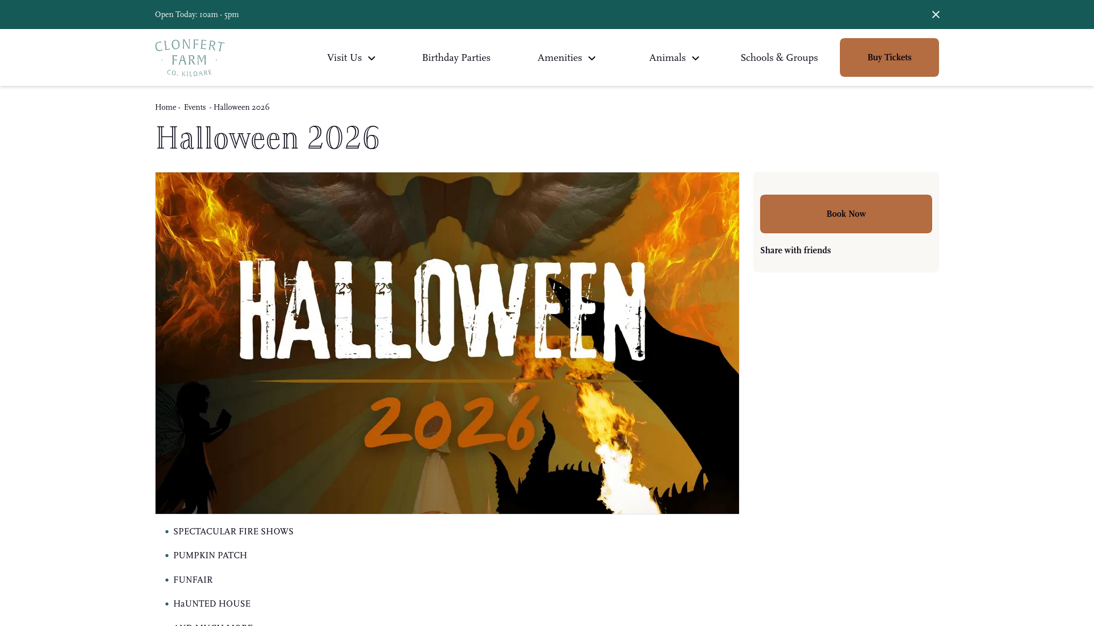Click the Book Now button
Viewport: 1094px width, 626px height.
pos(846,214)
